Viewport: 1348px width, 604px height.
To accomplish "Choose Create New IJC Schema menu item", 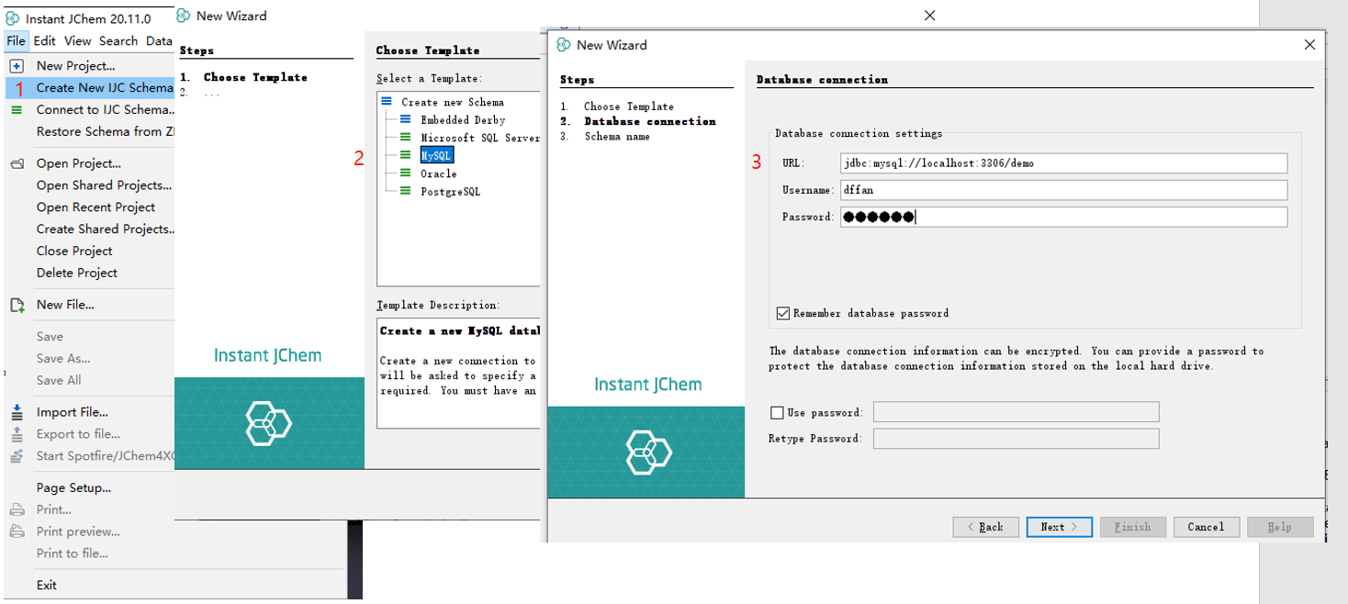I will pos(90,88).
